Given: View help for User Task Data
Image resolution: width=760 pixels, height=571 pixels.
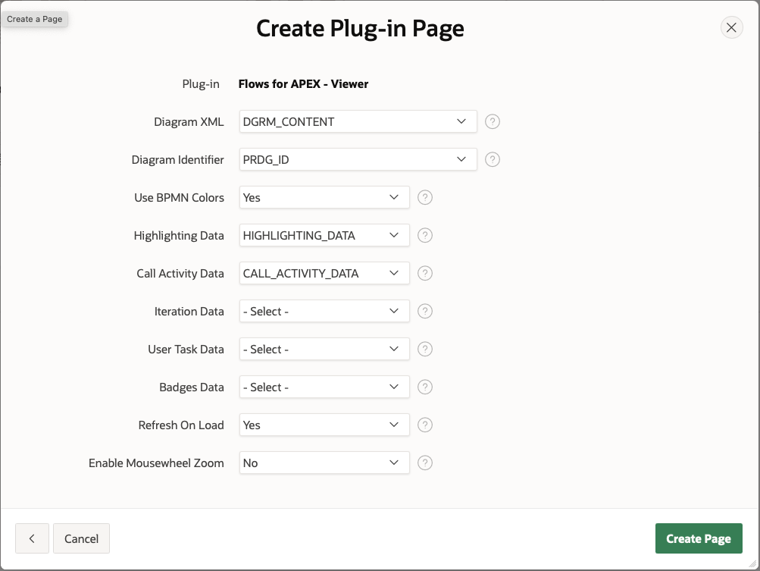Looking at the screenshot, I should [425, 349].
